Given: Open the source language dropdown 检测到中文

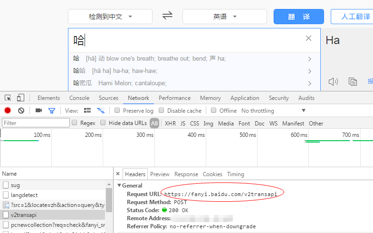Looking at the screenshot, I should click(x=110, y=17).
